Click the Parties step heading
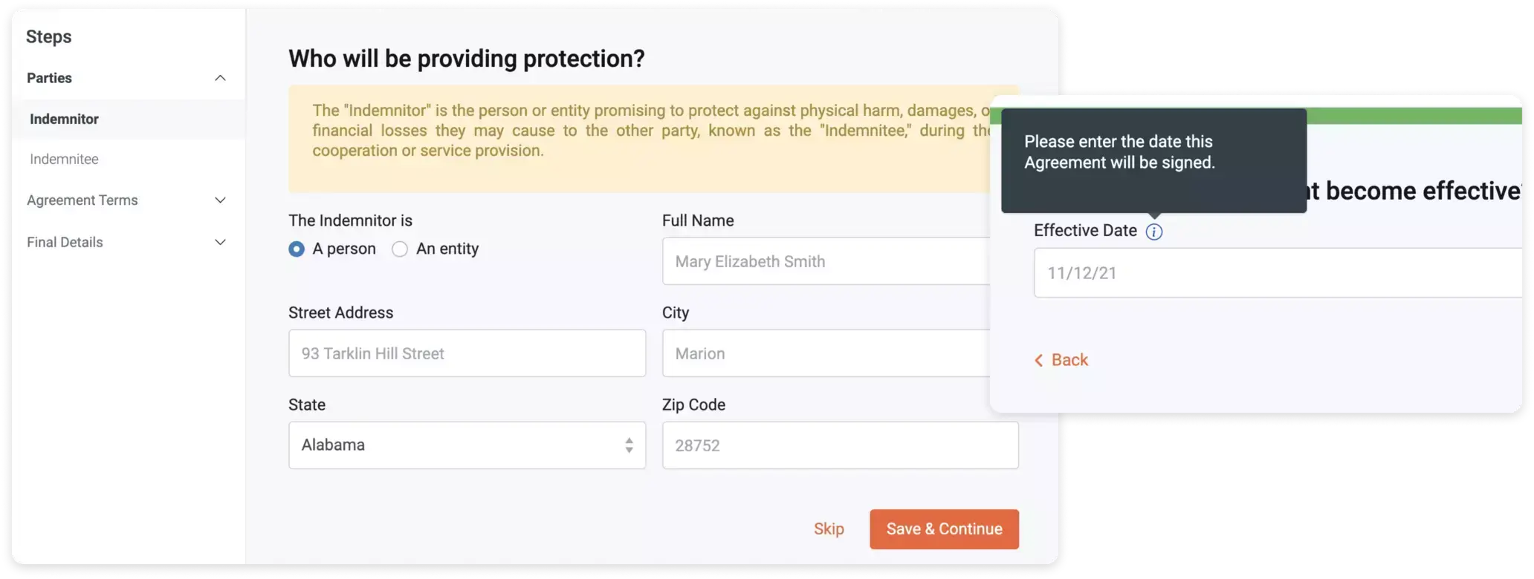 point(49,78)
